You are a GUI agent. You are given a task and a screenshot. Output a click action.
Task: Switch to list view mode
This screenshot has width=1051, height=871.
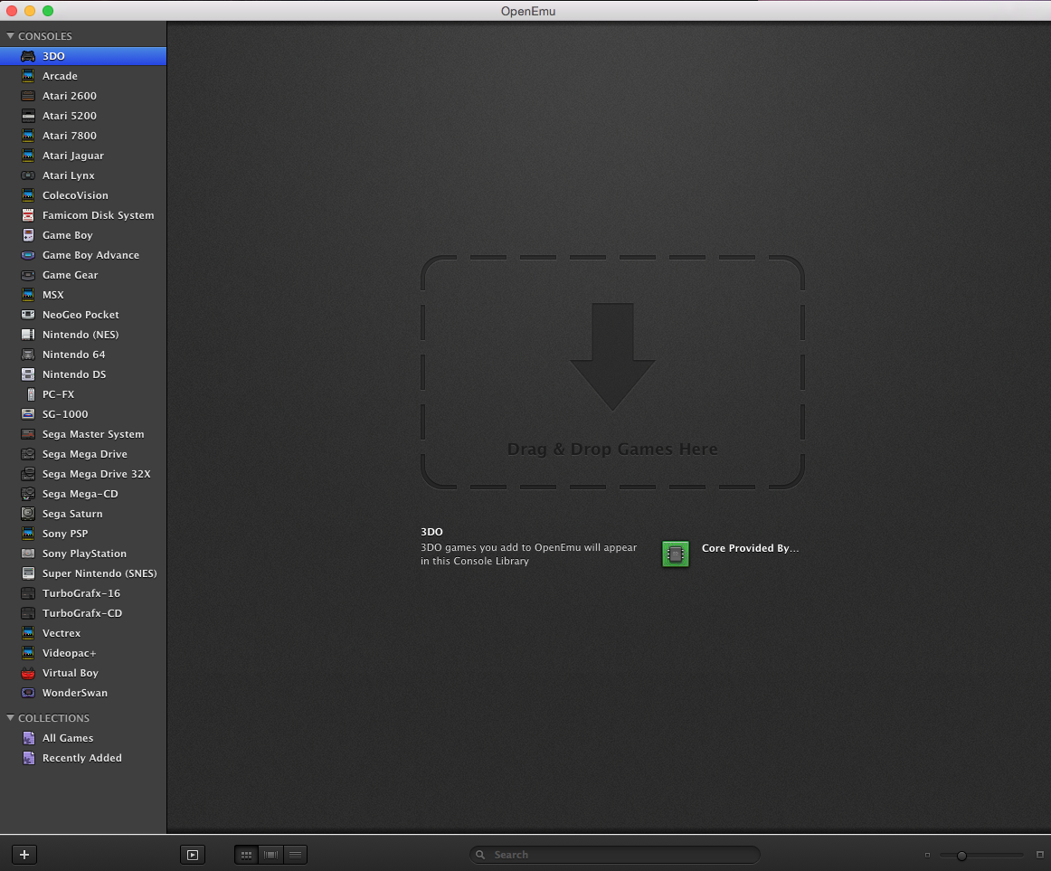pyautogui.click(x=296, y=854)
